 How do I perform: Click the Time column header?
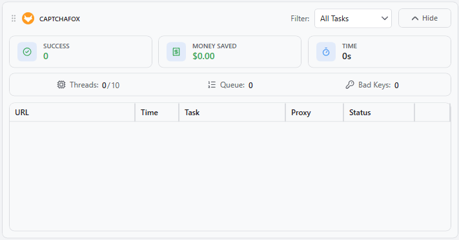coord(157,112)
